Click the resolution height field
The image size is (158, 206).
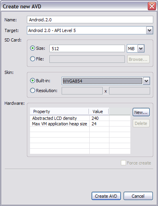coord(130,91)
